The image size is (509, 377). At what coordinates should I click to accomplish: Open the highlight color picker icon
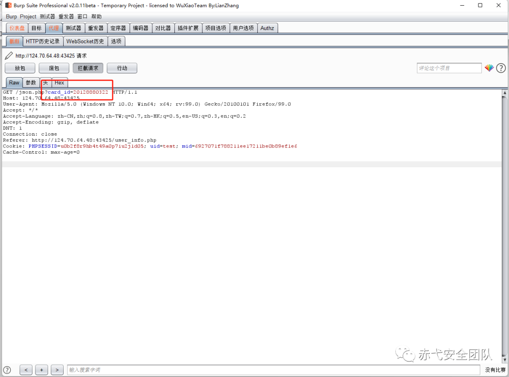[489, 68]
